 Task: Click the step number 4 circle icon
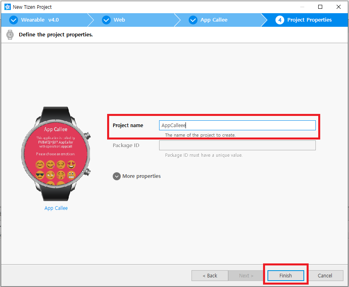coord(280,20)
